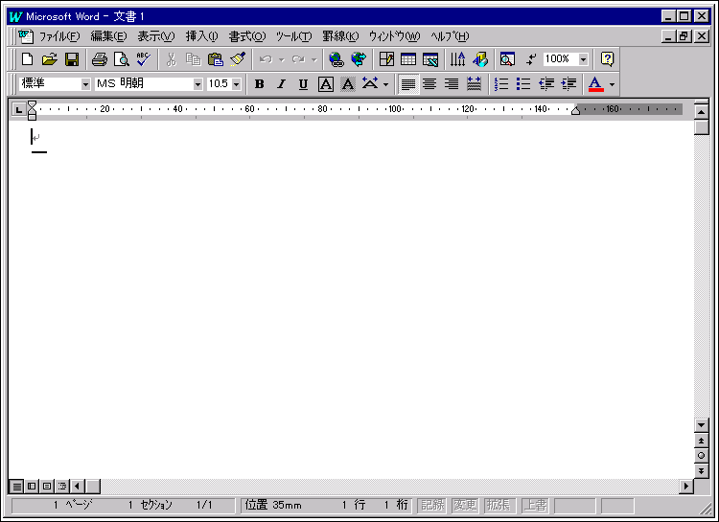
Task: Open Office Assistant help question icon
Action: pyautogui.click(x=607, y=59)
